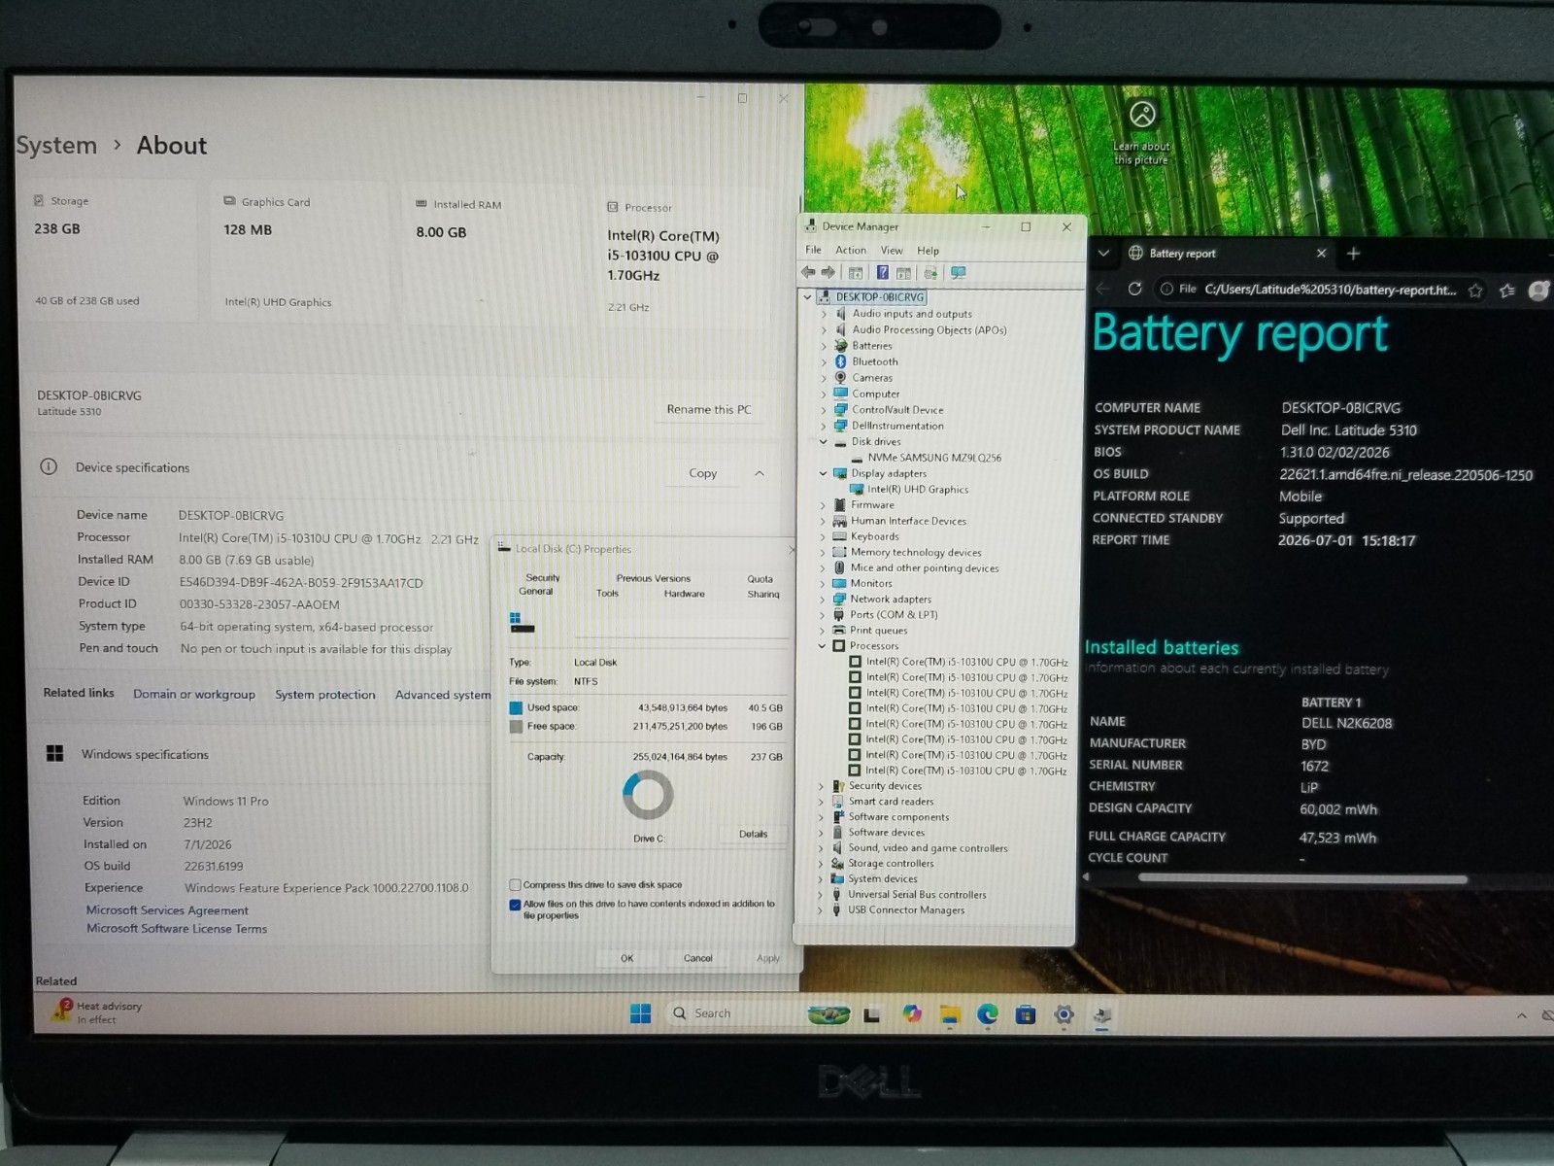Click Rename this PC button

[x=708, y=409]
